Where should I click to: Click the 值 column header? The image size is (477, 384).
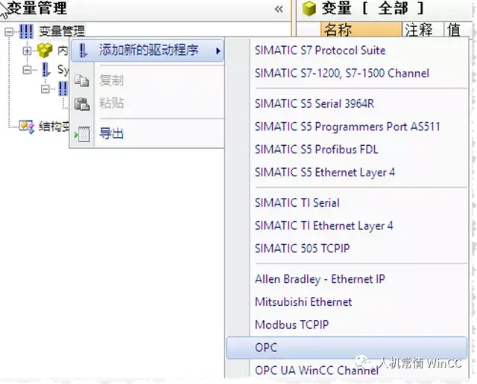pyautogui.click(x=457, y=30)
